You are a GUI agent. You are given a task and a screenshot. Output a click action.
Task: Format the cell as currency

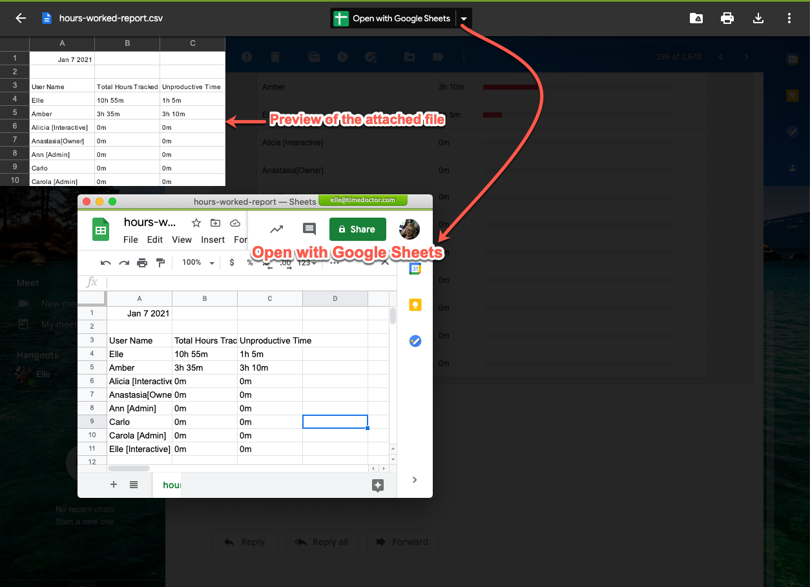pyautogui.click(x=232, y=263)
